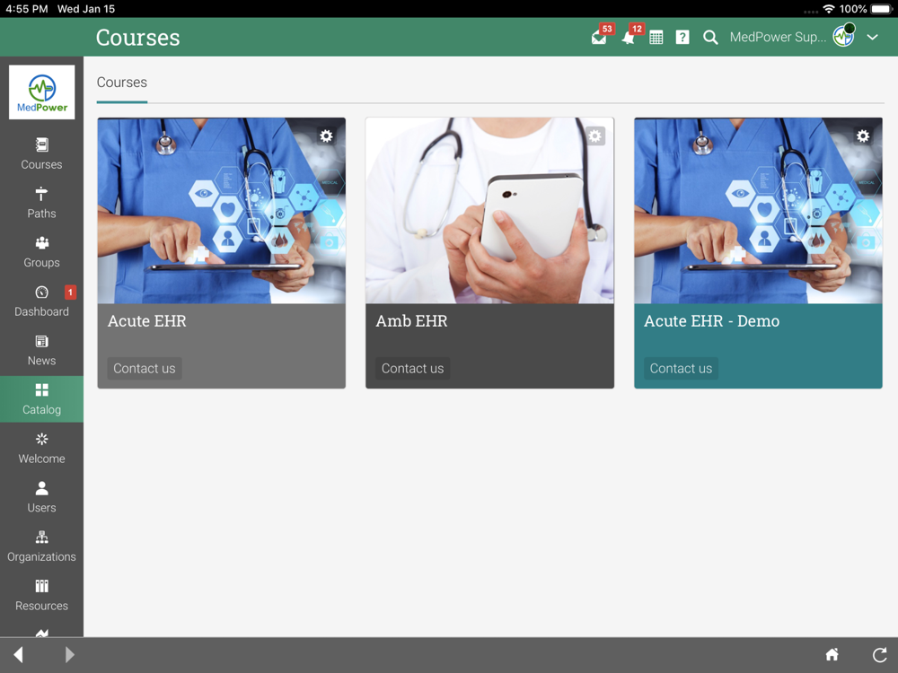The height and width of the screenshot is (673, 898).
Task: Click Contact us on Acute EHR card
Action: coord(145,369)
